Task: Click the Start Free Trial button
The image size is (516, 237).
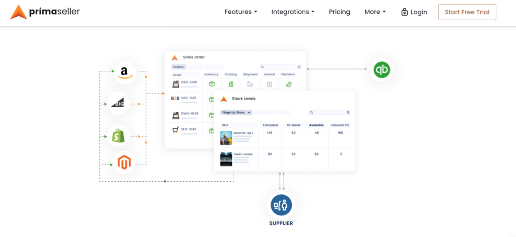Action: pos(467,12)
